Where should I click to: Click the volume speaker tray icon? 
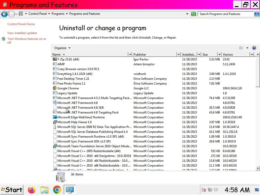tap(216, 190)
